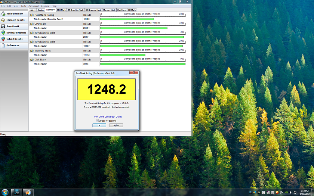The height and width of the screenshot is (196, 314).
Task: Click the Submit Results icon
Action: [x=3, y=39]
